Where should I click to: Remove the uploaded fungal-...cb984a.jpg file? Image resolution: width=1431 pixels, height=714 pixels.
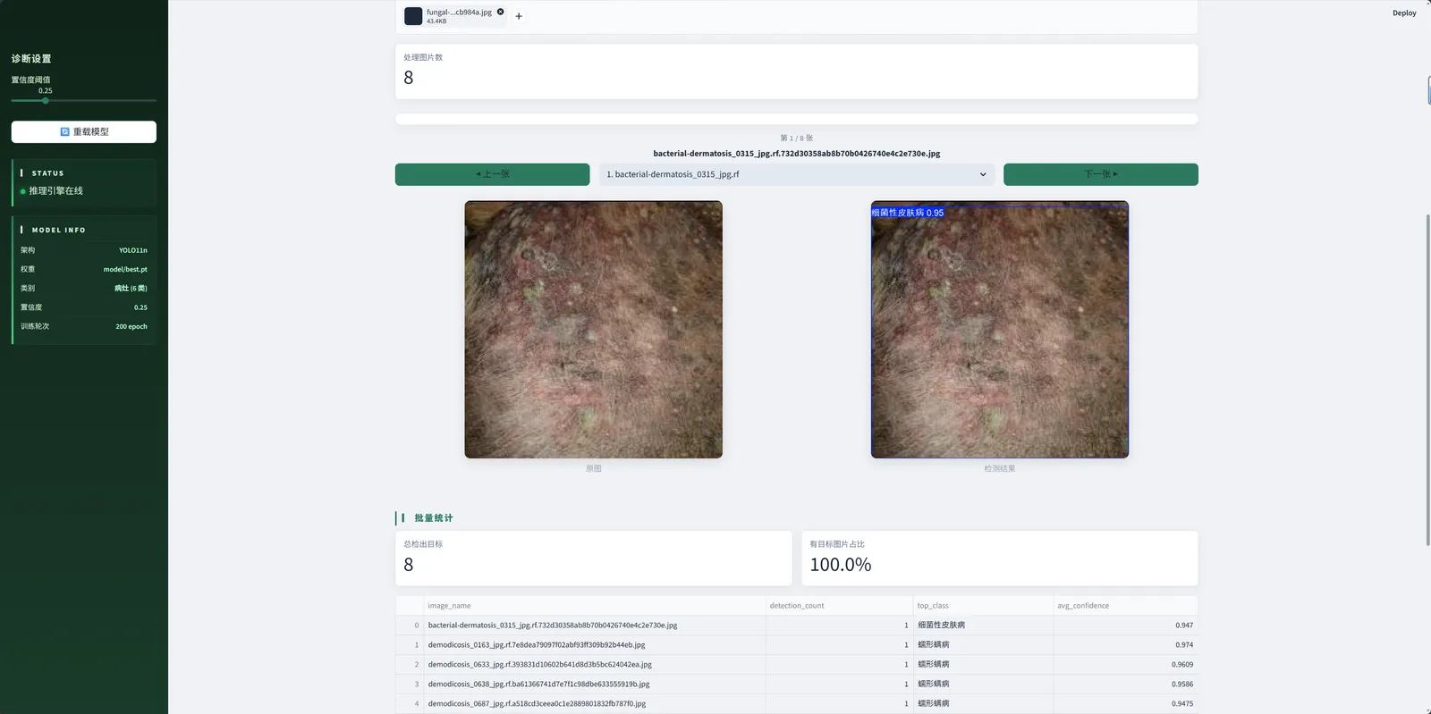coord(501,13)
